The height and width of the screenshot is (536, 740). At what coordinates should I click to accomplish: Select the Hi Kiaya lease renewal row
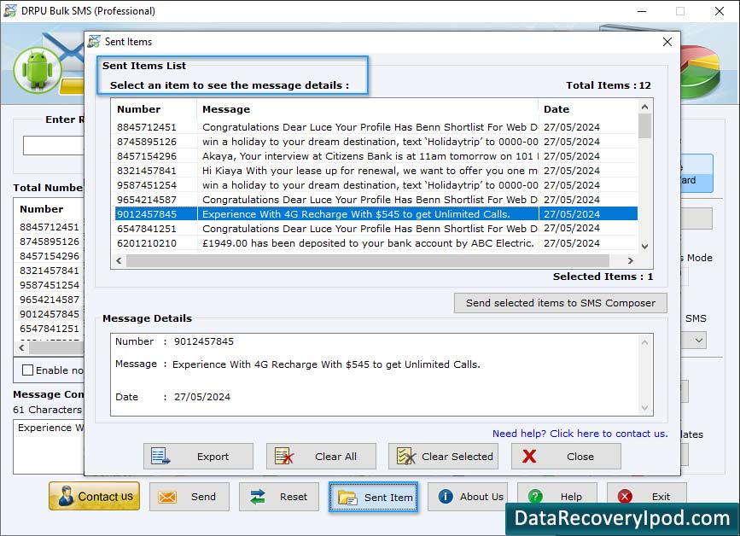(x=376, y=171)
